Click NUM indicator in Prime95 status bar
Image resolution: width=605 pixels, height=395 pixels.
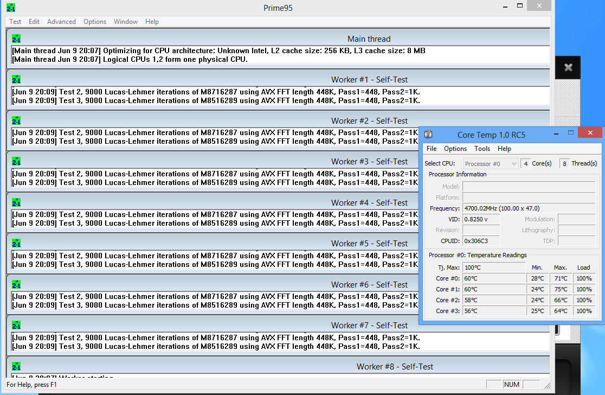click(512, 384)
